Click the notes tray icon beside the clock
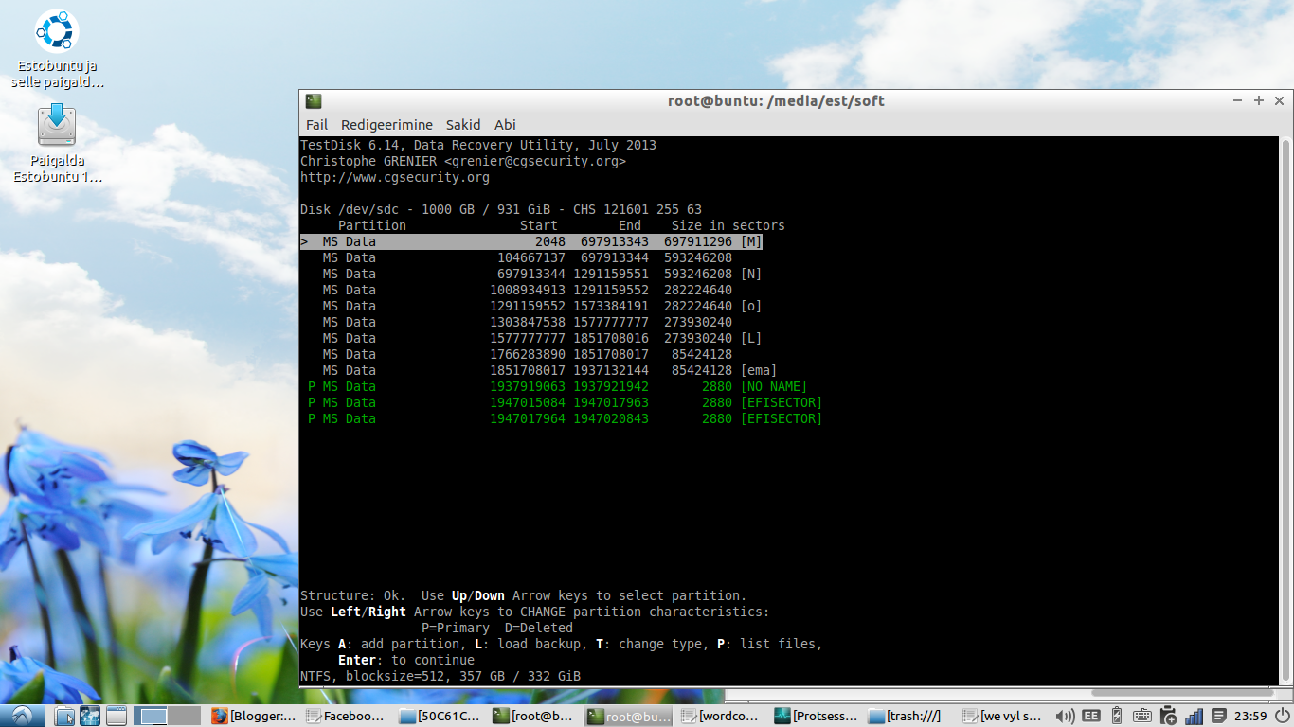This screenshot has width=1294, height=727. [1219, 716]
